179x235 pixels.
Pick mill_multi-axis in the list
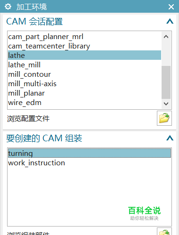pos(84,84)
